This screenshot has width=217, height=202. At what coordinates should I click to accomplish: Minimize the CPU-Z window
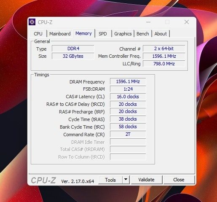pos(148,22)
